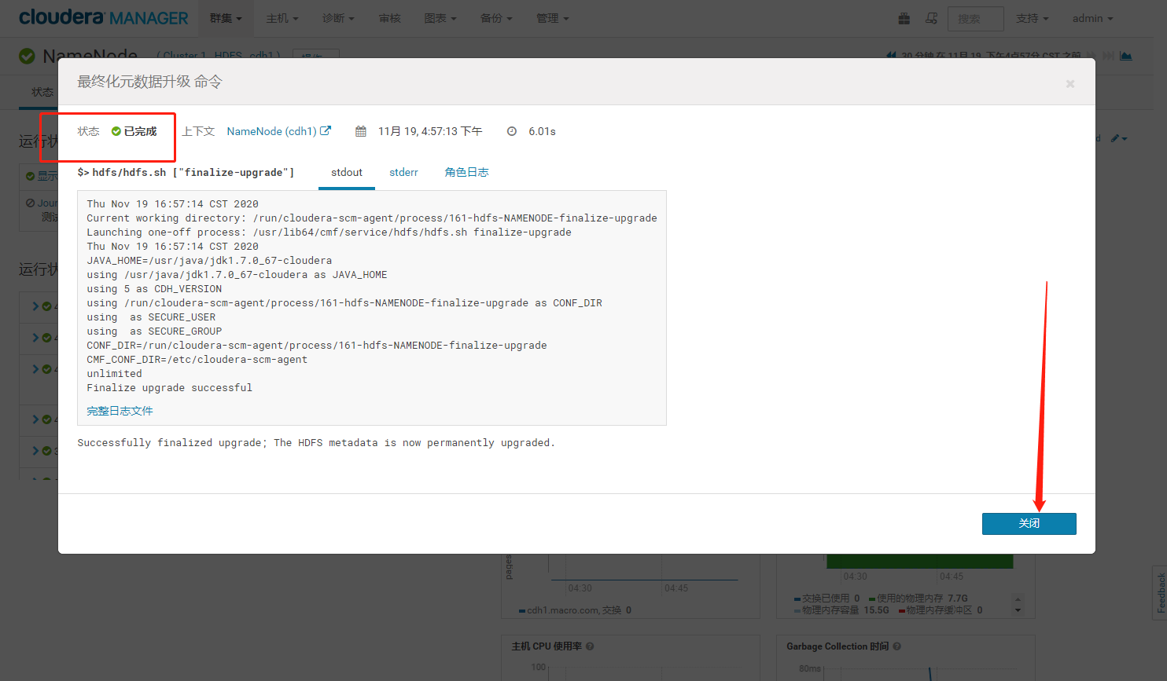1167x681 pixels.
Task: Focus the 搜索 search field
Action: pos(976,18)
